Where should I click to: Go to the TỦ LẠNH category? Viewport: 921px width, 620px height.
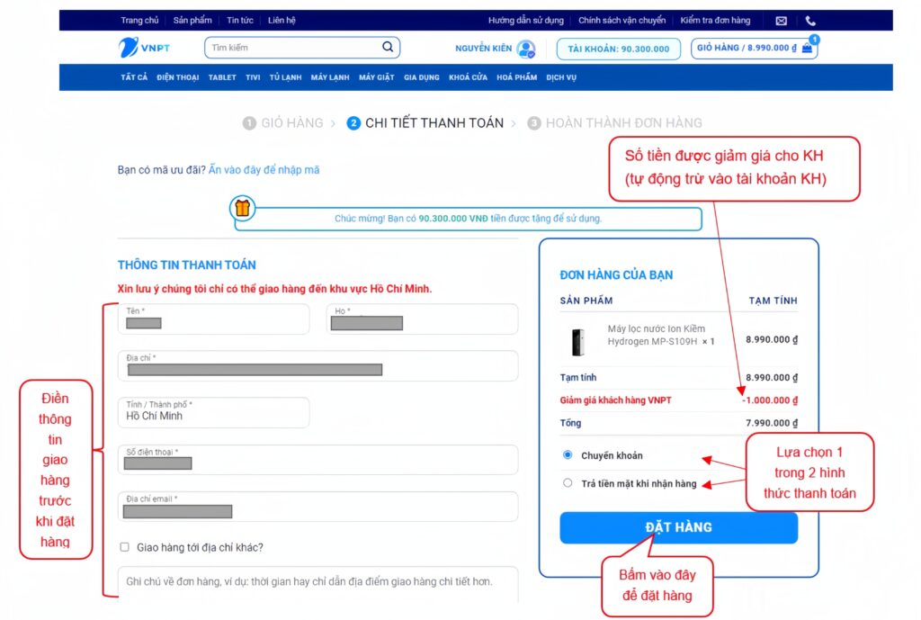(x=285, y=77)
